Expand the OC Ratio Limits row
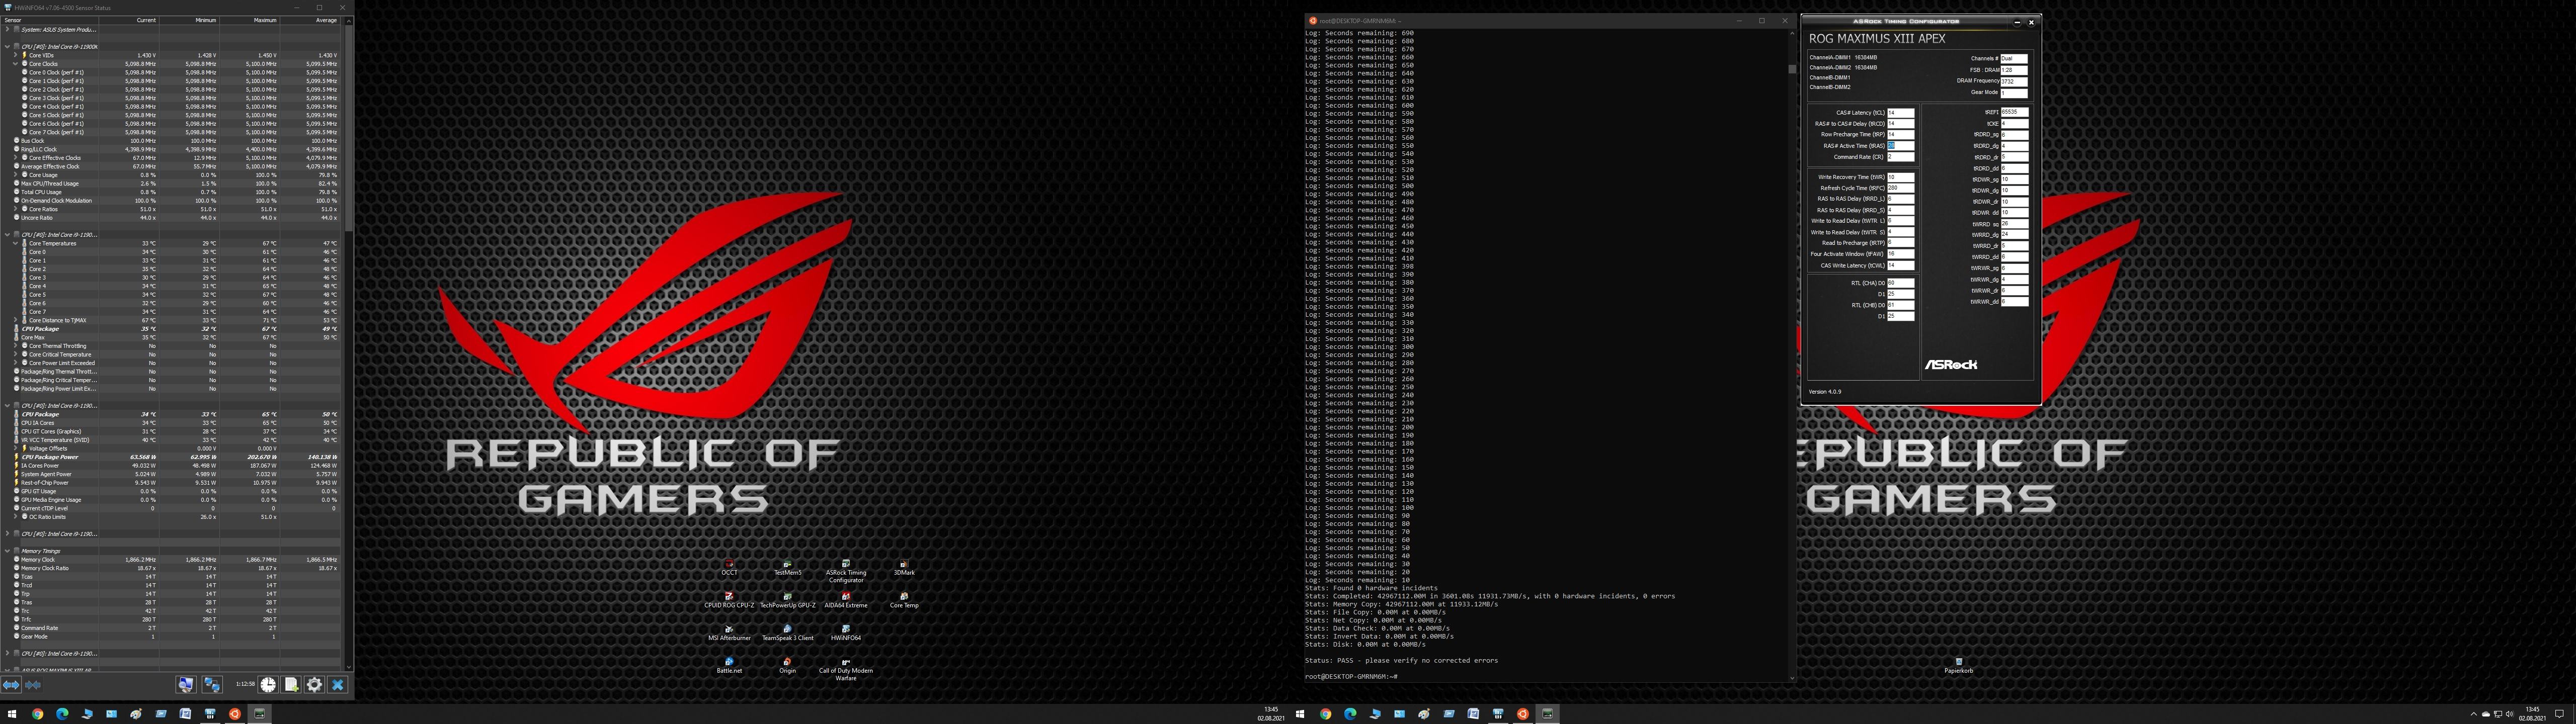 pos(16,517)
